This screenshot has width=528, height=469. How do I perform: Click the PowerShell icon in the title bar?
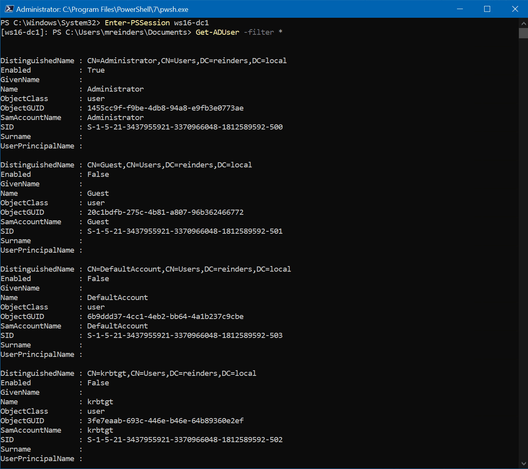click(x=9, y=9)
